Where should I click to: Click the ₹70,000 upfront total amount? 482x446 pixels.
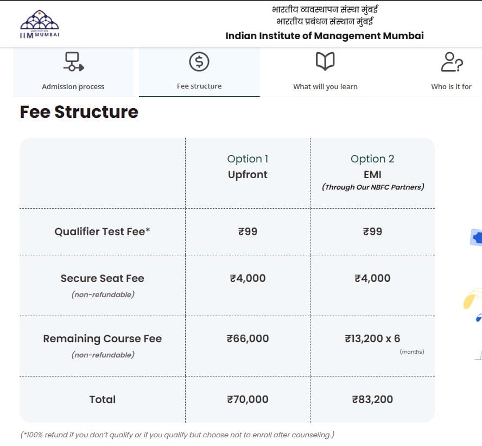point(248,399)
